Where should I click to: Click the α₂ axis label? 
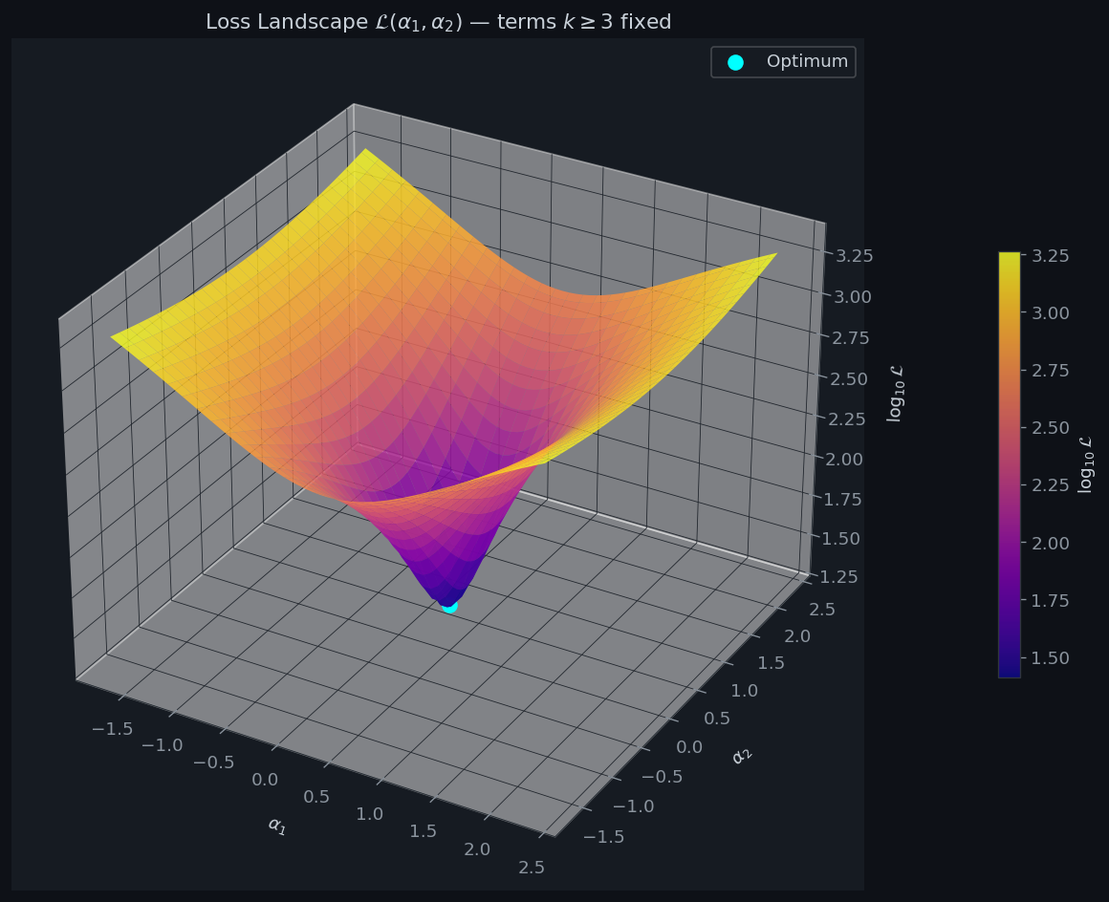(741, 756)
